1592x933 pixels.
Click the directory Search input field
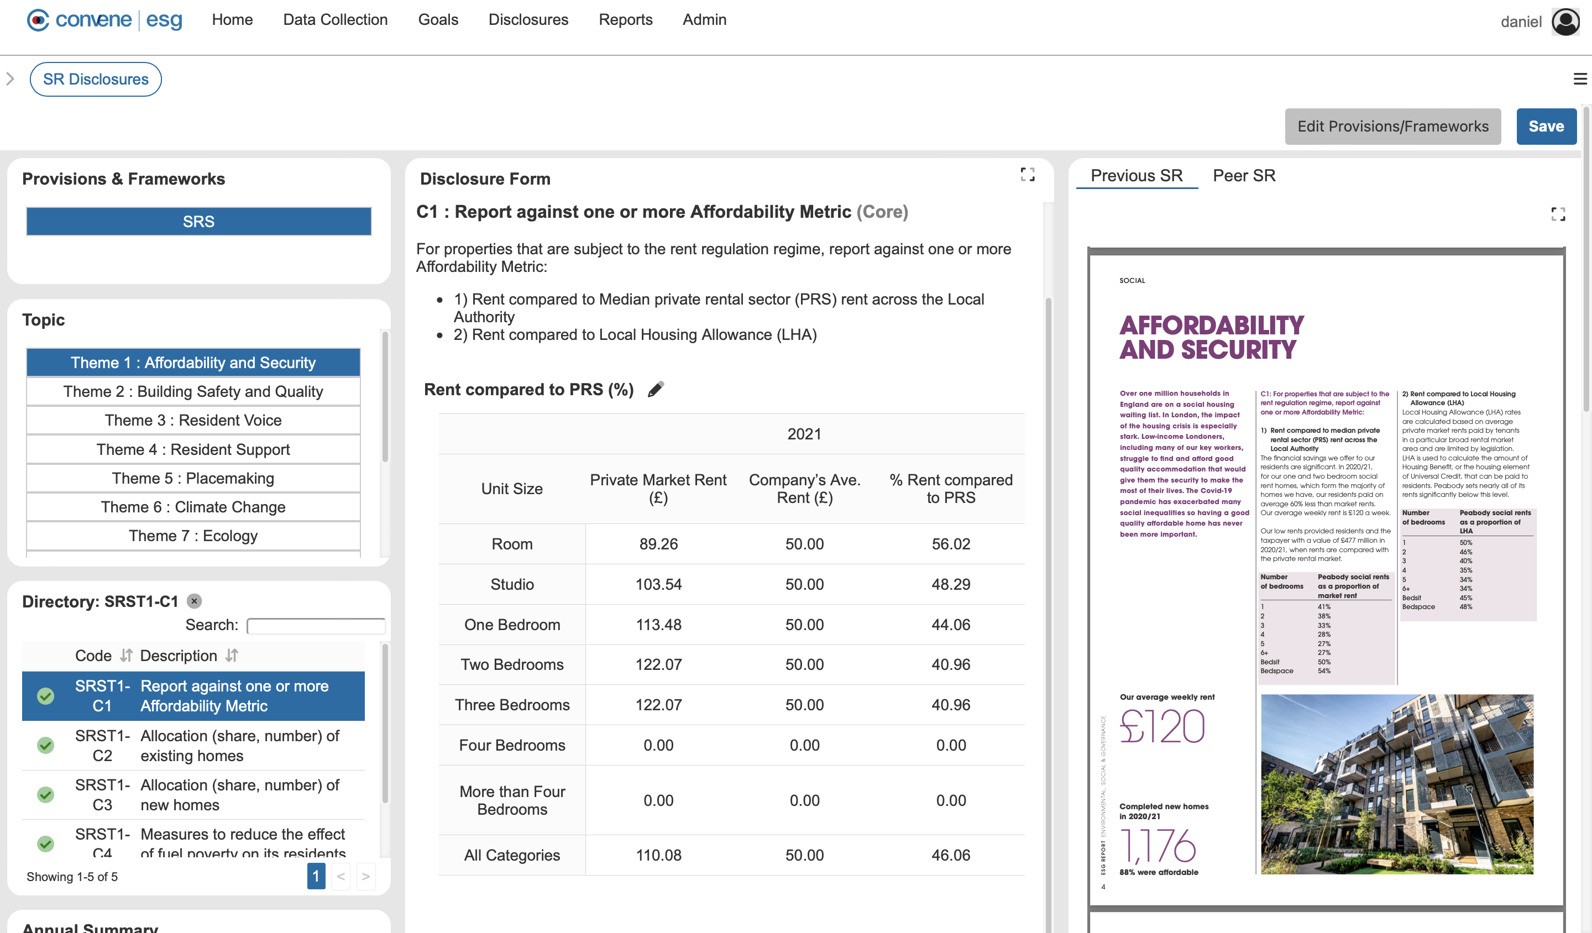[x=316, y=625]
